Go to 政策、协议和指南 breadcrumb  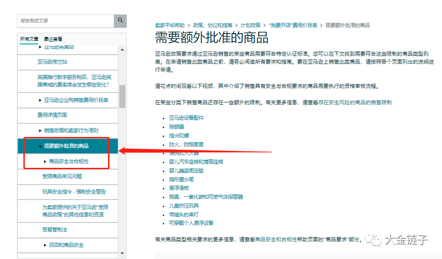click(212, 25)
